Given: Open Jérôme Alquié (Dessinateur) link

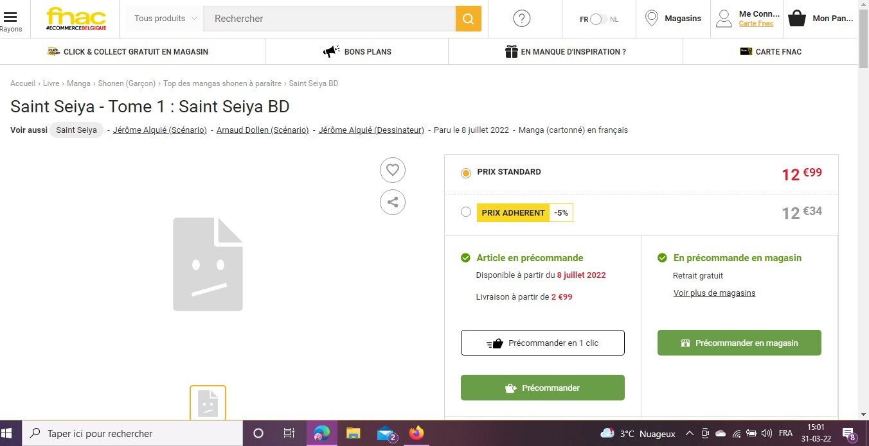Looking at the screenshot, I should (372, 130).
